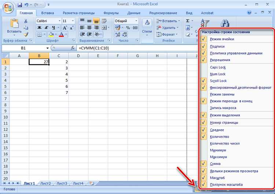Switch to sheet tab Лист2
Image resolution: width=275 pixels, height=194 pixels.
[x=45, y=183]
